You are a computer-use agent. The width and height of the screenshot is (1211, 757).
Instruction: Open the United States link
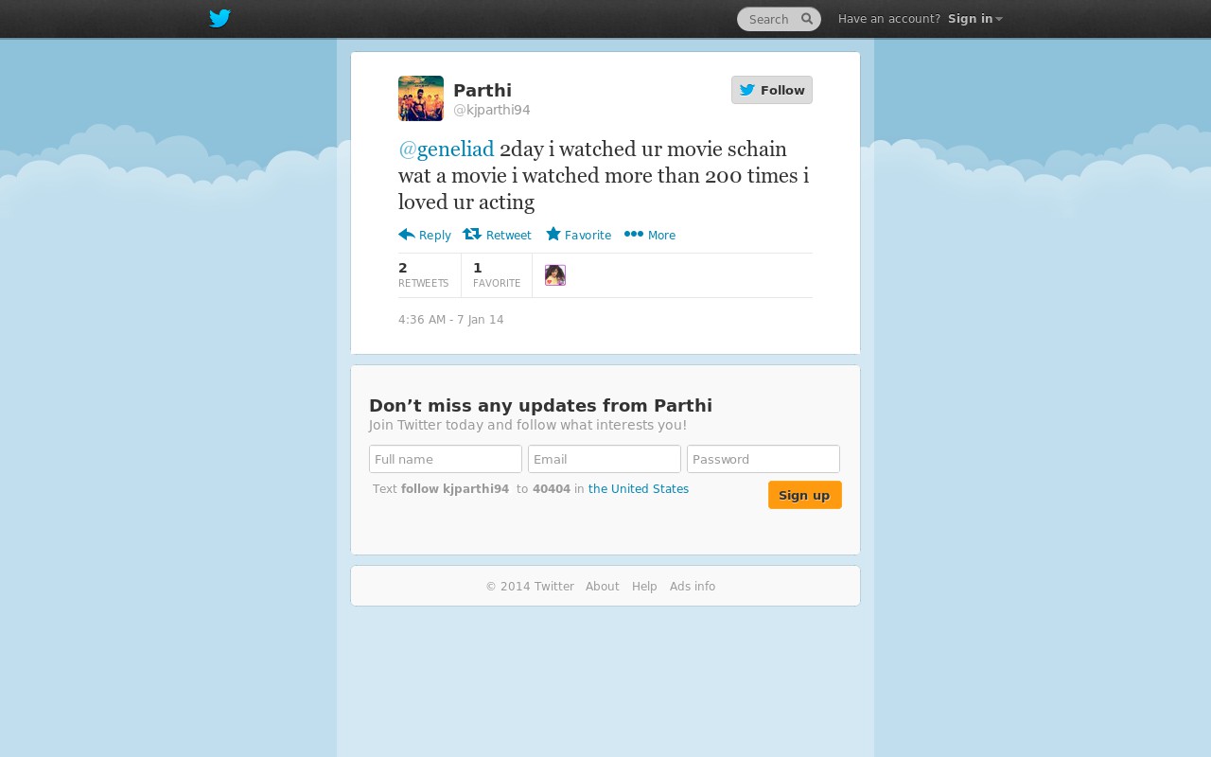click(639, 489)
